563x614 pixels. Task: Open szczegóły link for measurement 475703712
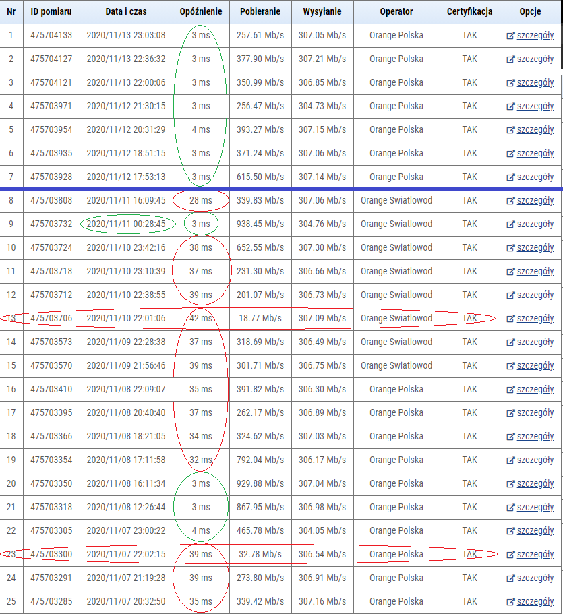pos(535,295)
